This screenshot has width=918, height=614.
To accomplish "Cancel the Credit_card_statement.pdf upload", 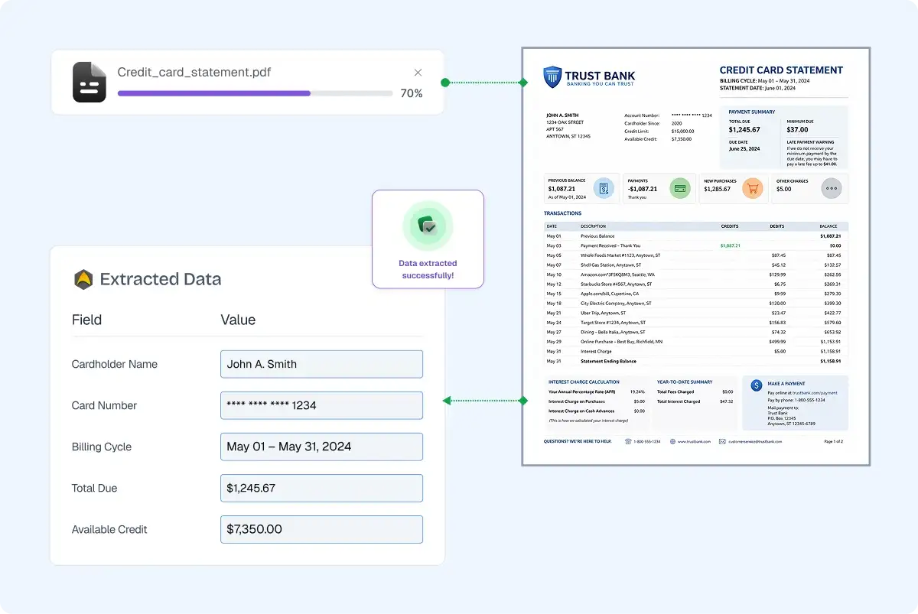I will (x=418, y=72).
